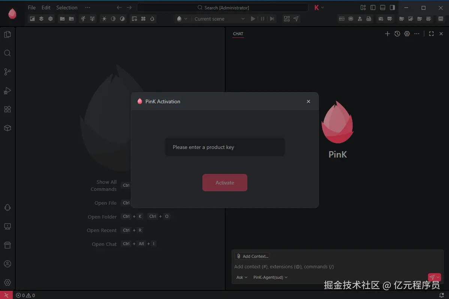
Task: Show errors and warnings in status bar
Action: [x=25, y=295]
